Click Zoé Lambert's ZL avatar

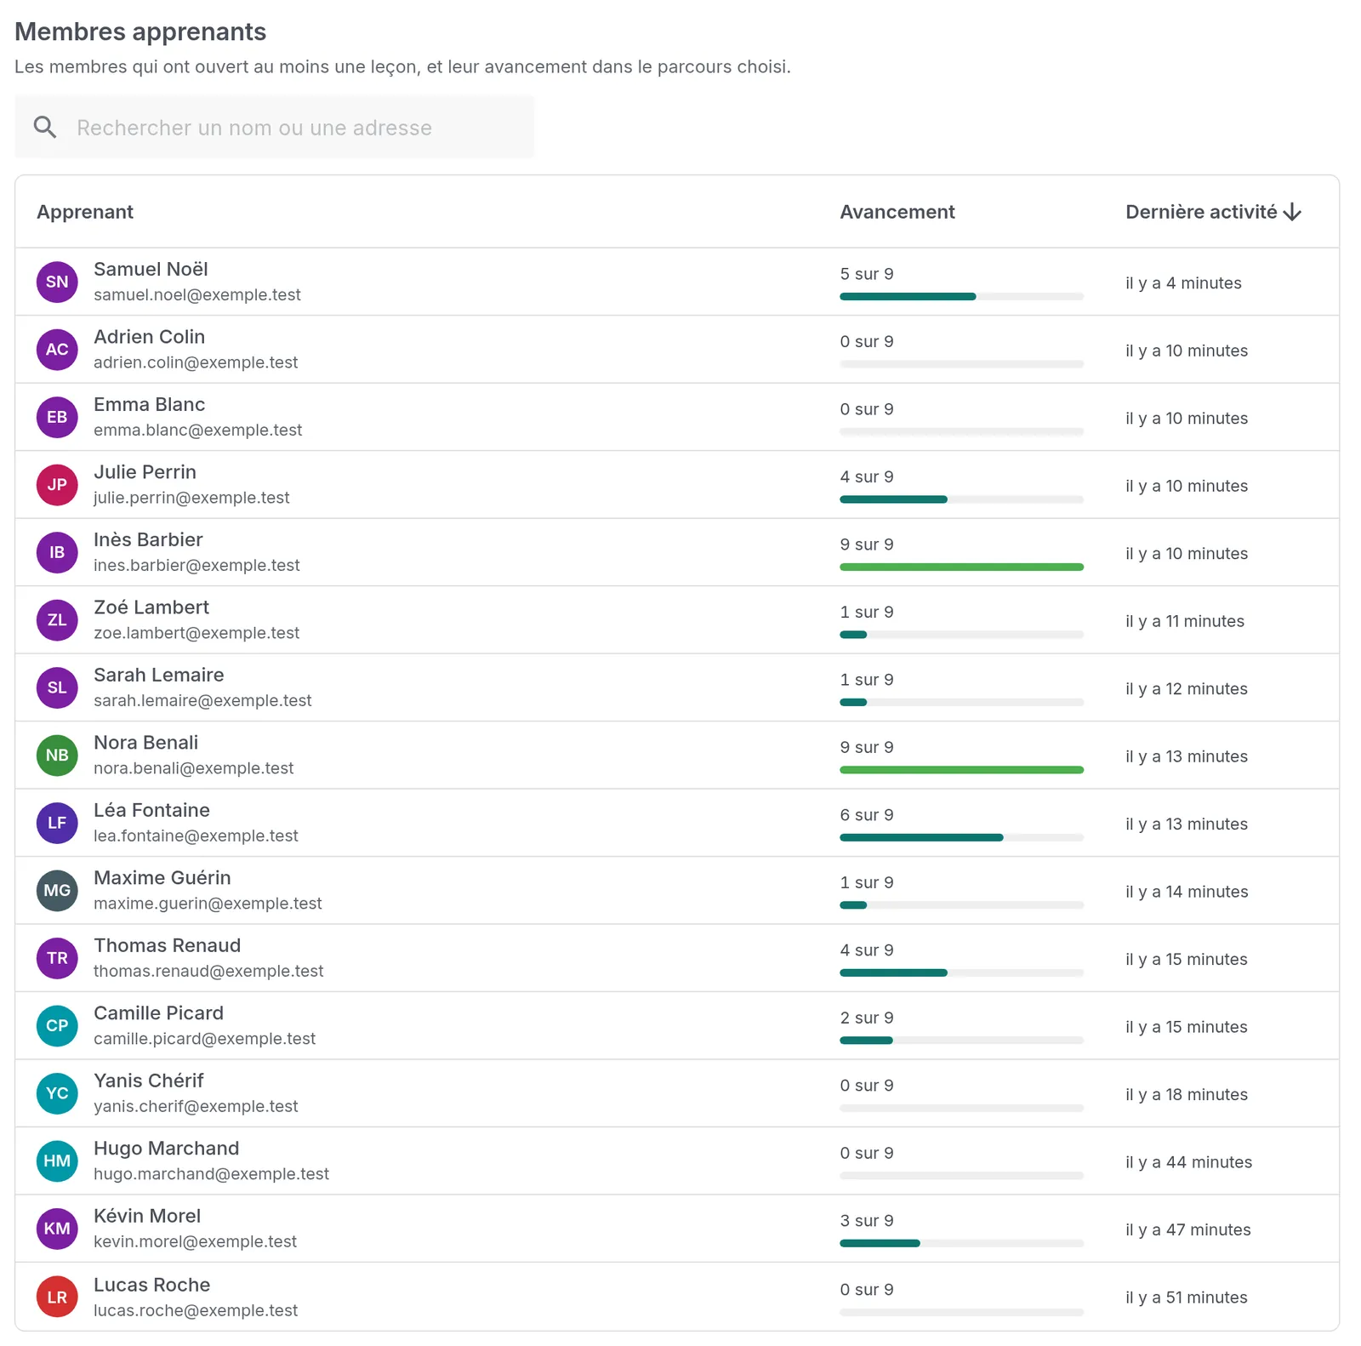coord(57,620)
